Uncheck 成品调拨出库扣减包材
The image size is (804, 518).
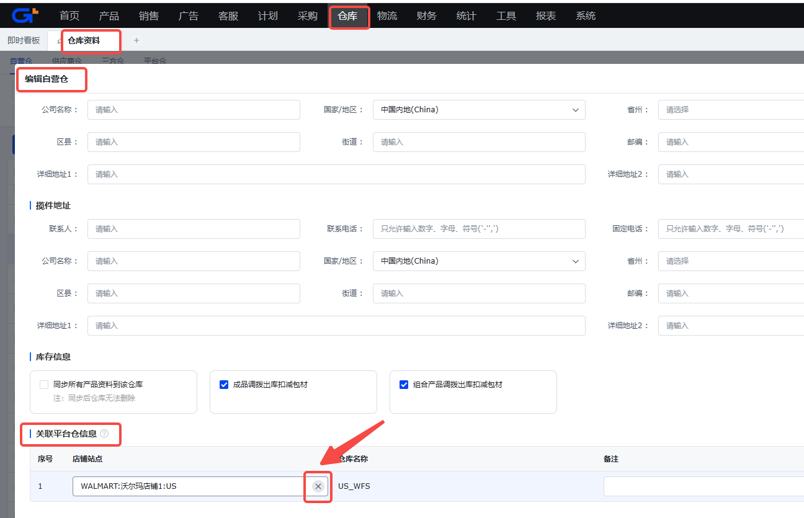(224, 385)
